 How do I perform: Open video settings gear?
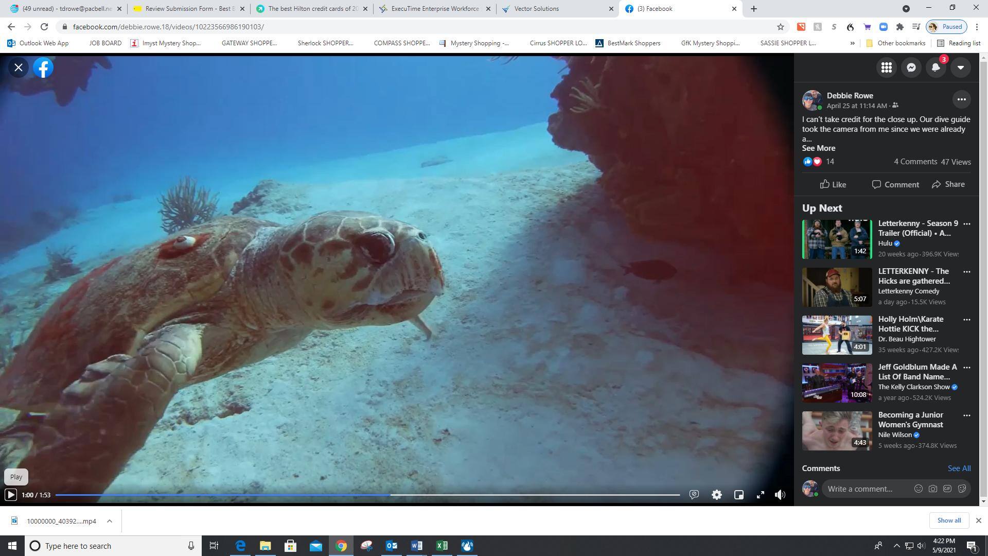point(716,495)
